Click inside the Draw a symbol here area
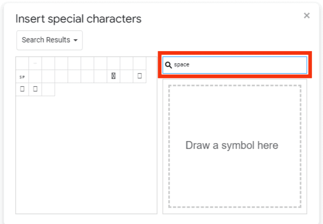 235,146
